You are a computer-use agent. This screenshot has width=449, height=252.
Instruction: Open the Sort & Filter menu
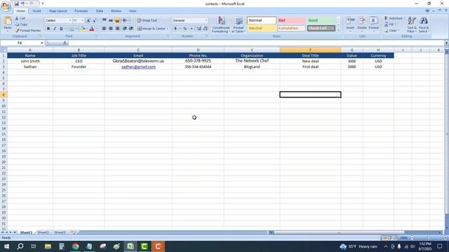click(x=412, y=24)
